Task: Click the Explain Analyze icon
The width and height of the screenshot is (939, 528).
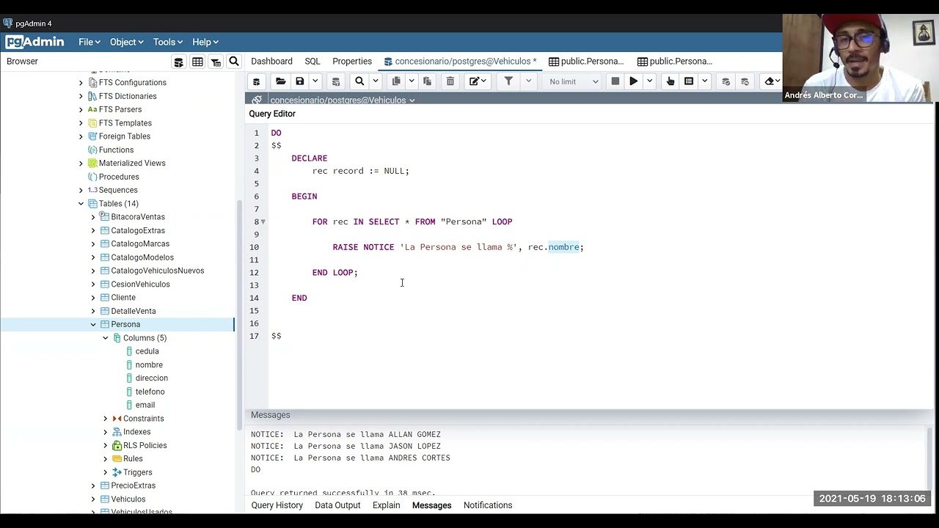Action: click(689, 81)
